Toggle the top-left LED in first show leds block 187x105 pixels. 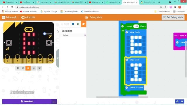click(x=128, y=37)
